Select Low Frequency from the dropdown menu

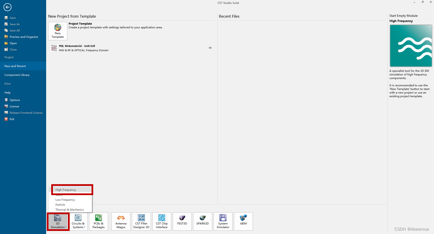pyautogui.click(x=65, y=200)
